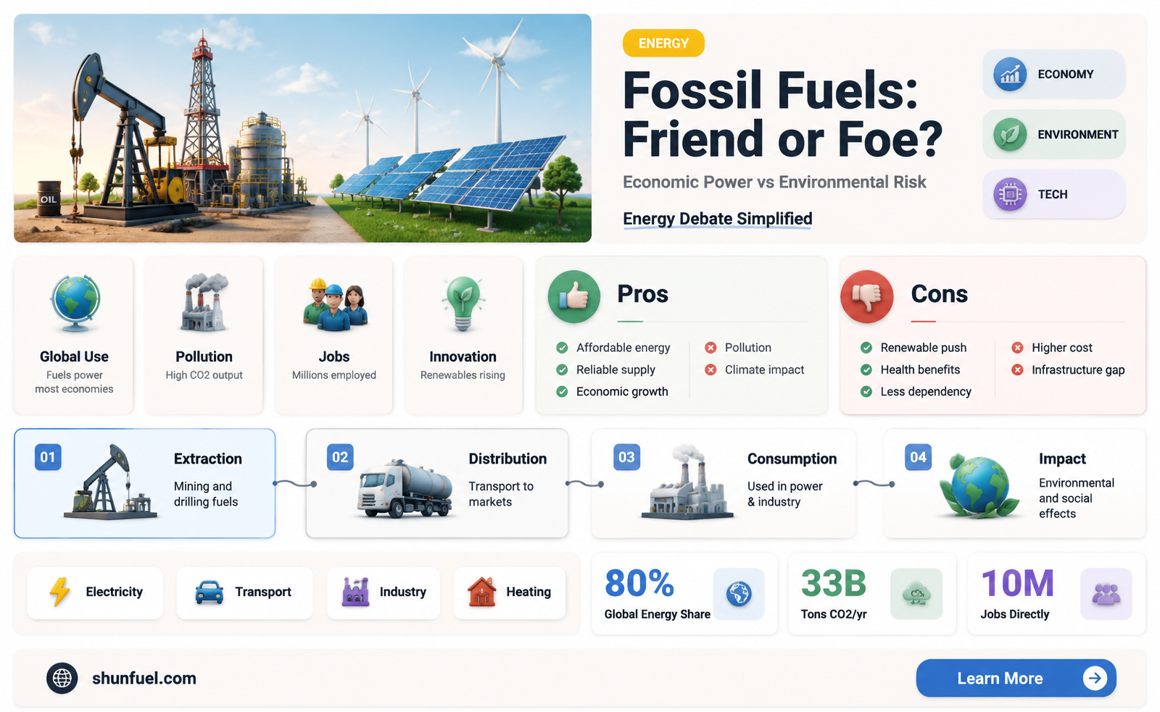Click the 'Used in power & industry' description
The image size is (1160, 712).
click(785, 494)
